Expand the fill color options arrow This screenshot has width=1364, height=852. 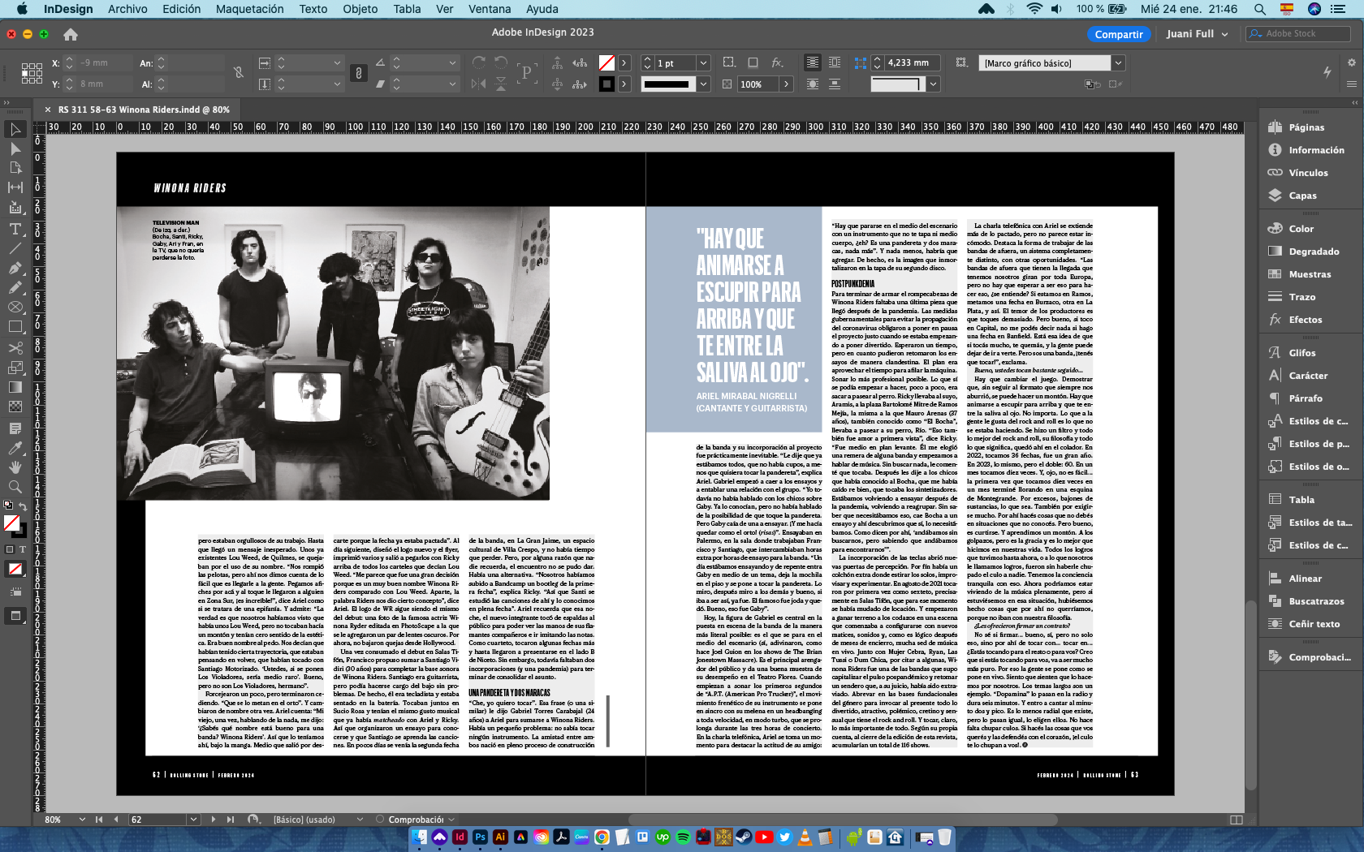[x=624, y=62]
